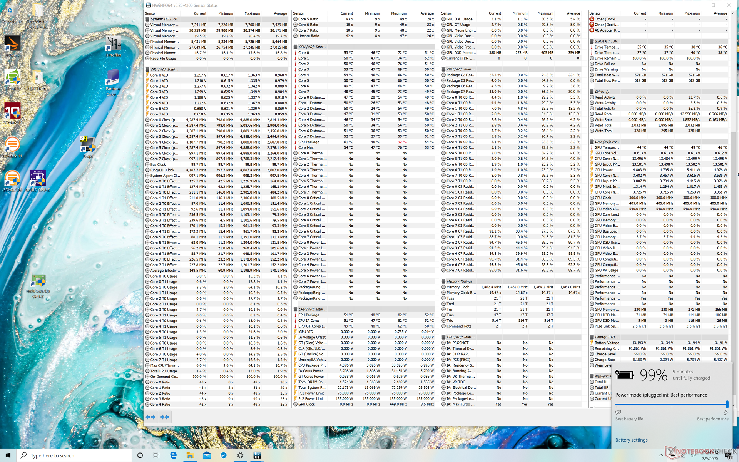Select the Memory Clock row
Viewport: 739px width, 462px height.
(x=511, y=287)
